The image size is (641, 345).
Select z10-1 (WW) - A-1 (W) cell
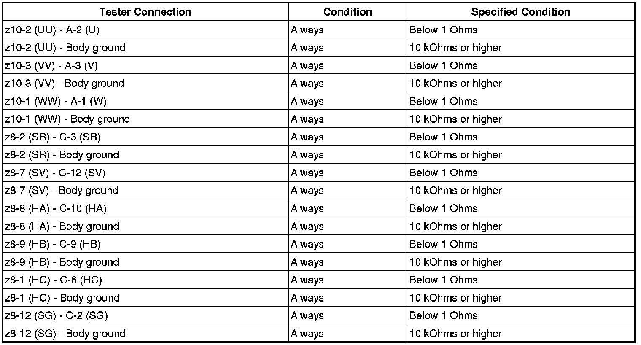145,101
